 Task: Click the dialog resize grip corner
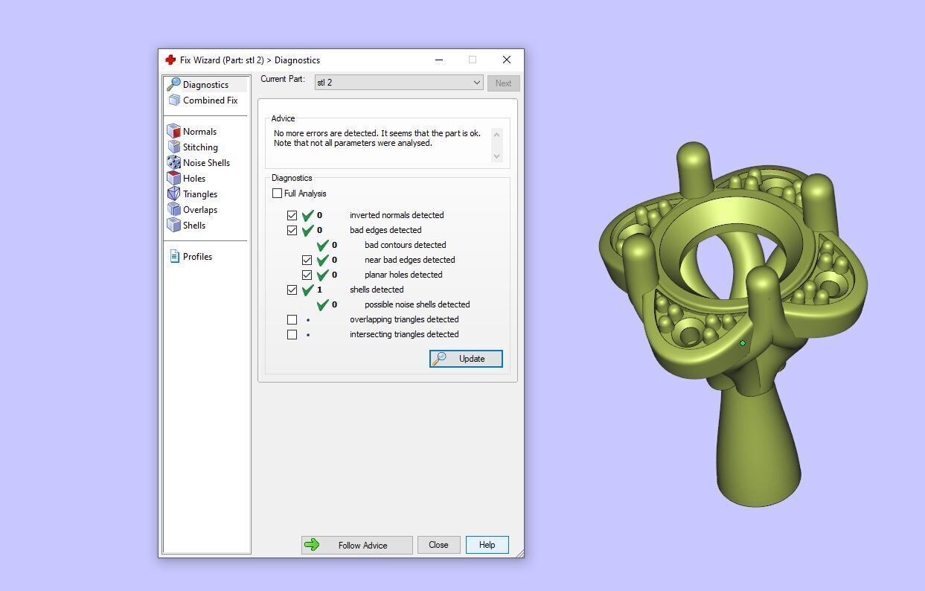519,553
